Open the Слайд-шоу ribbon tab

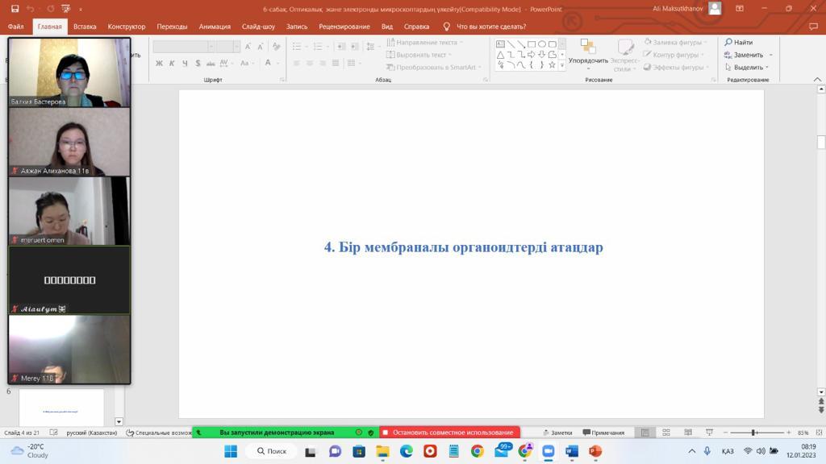click(x=260, y=26)
